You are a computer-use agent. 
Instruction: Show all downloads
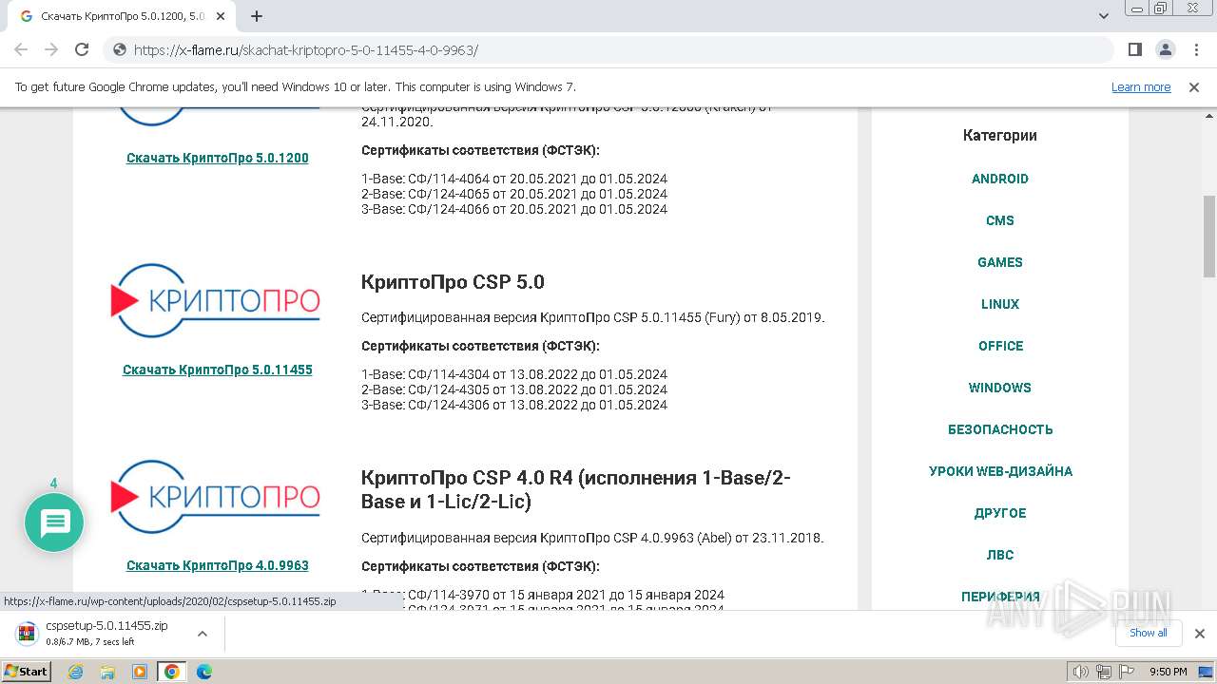1149,633
